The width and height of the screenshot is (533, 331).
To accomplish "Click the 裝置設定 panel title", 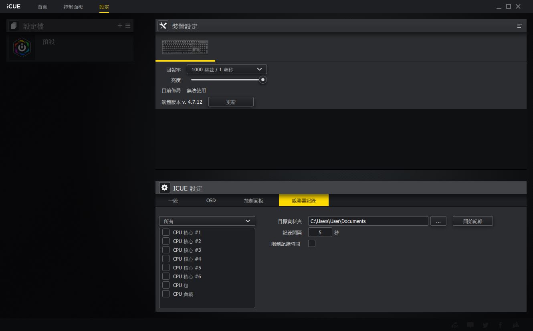I will click(185, 26).
